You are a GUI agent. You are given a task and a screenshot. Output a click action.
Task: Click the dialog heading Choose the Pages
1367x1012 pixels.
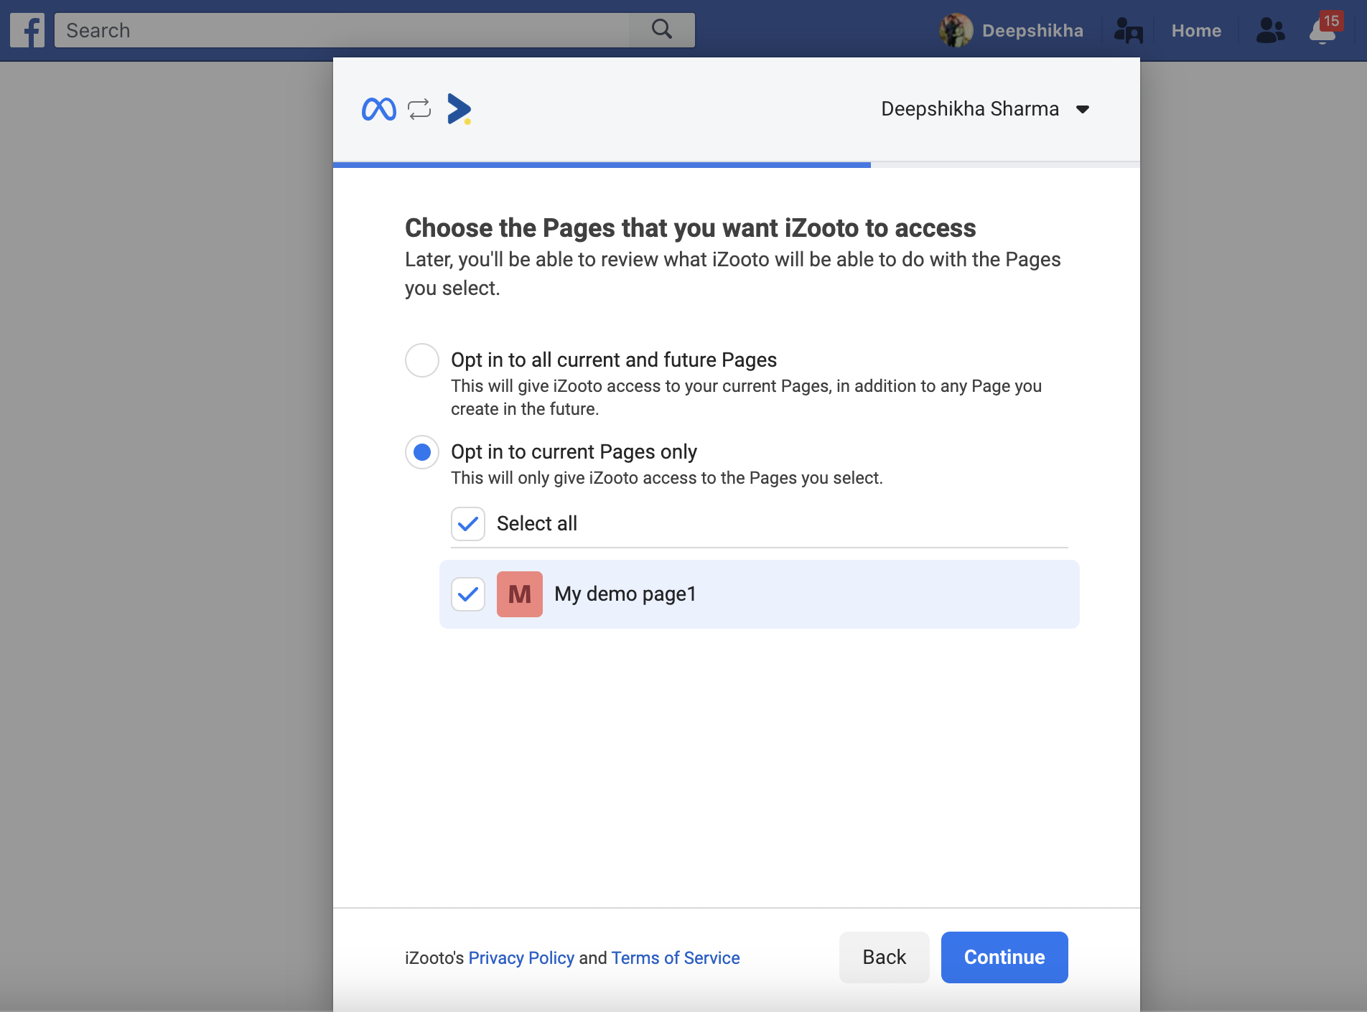tap(690, 228)
